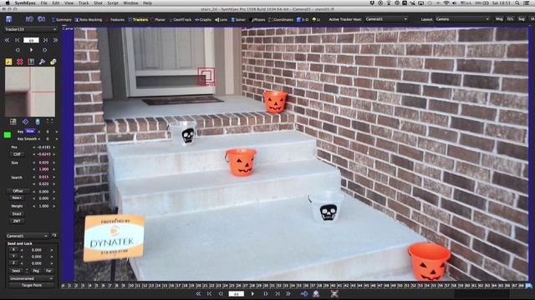
Task: Step back one frame in tracker panel
Action: pos(18,50)
